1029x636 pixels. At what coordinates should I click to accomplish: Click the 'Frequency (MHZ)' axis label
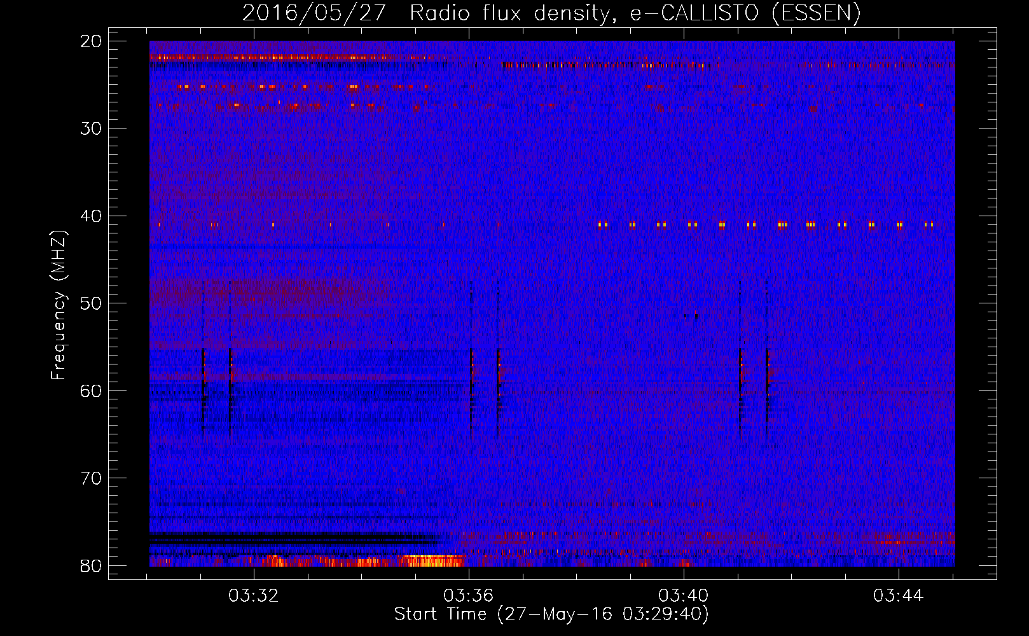pos(59,305)
